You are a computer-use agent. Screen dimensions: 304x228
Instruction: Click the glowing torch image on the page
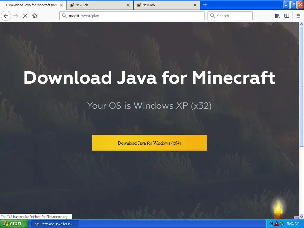point(278,209)
